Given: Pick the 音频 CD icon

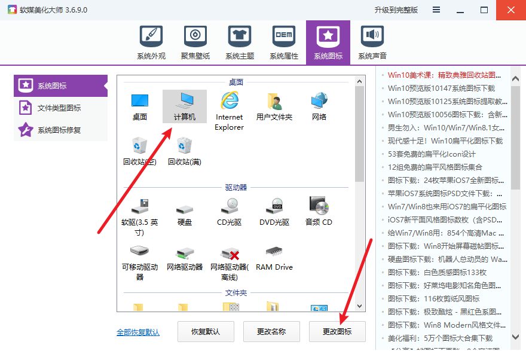Looking at the screenshot, I should point(319,211).
